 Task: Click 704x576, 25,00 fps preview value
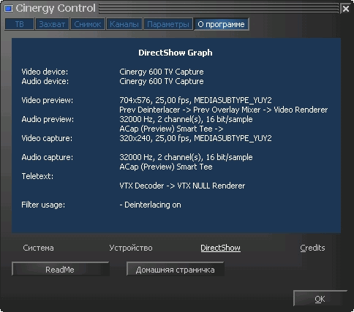[x=195, y=100]
